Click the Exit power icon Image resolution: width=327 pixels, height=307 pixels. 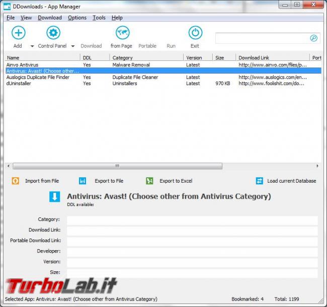[195, 33]
